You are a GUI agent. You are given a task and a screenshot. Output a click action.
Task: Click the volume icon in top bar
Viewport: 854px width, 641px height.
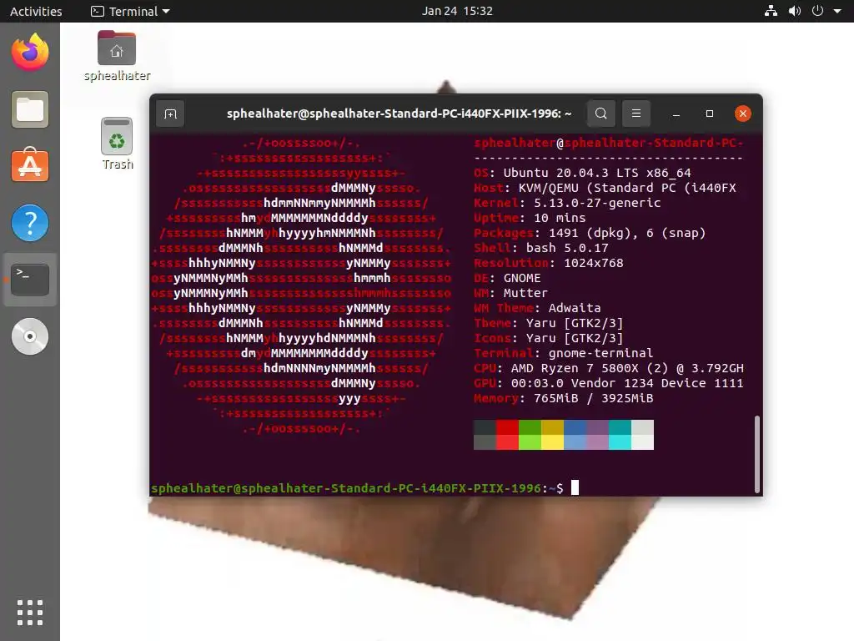point(795,11)
